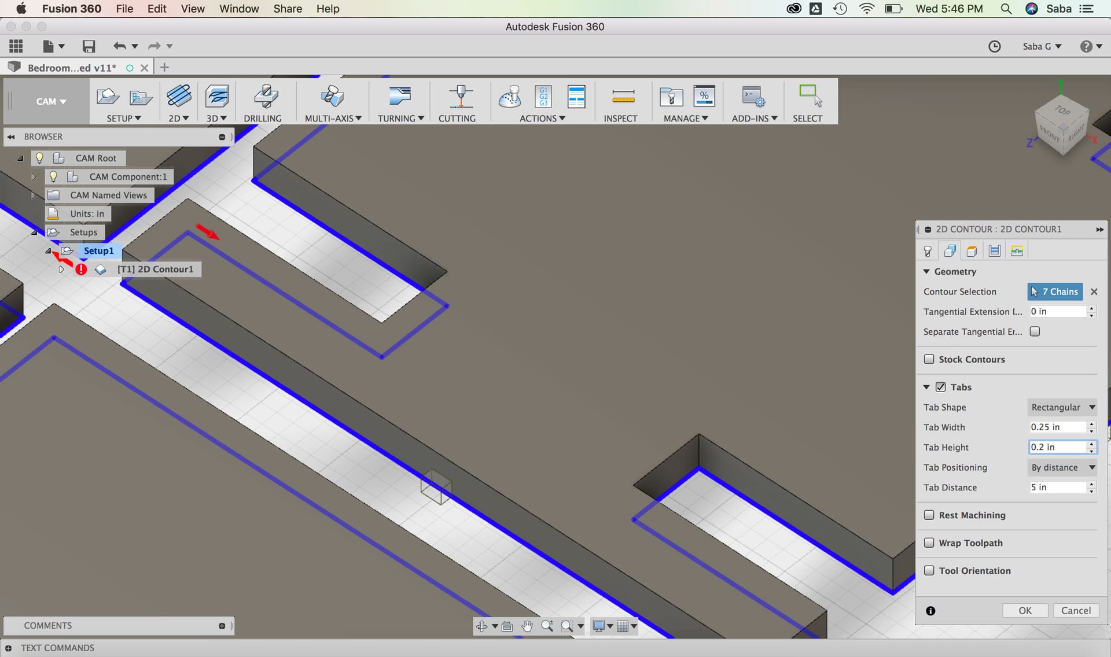Viewport: 1111px width, 657px height.
Task: Toggle CAM Component:1 visibility lightbulb
Action: [53, 176]
